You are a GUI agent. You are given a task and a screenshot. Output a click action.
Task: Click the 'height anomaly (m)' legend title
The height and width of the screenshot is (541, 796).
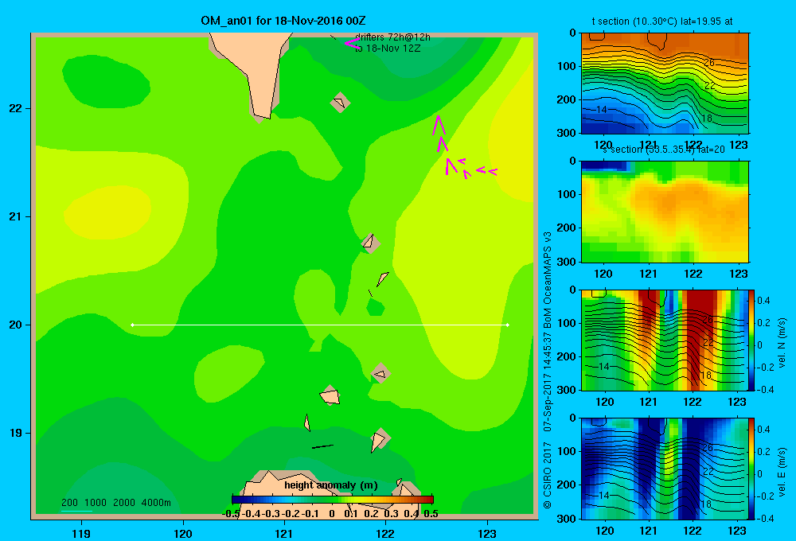[x=331, y=485]
